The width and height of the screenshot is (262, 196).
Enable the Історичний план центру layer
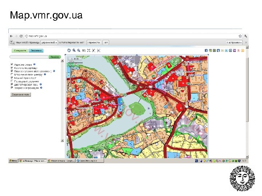point(12,74)
